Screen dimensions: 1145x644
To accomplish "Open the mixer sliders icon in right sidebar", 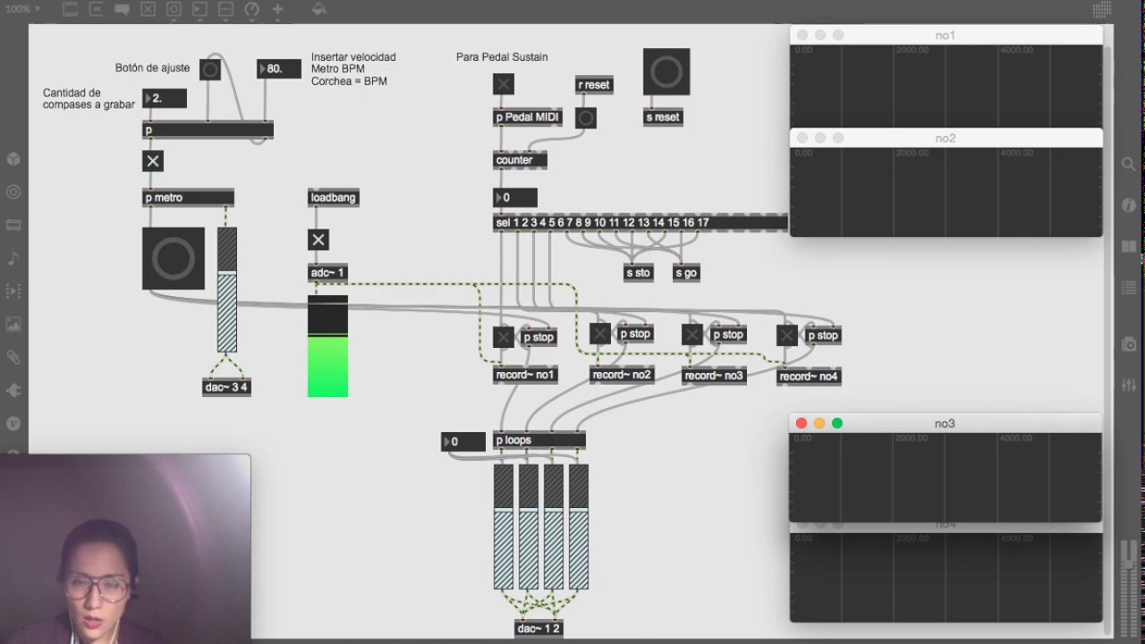I will 1129,385.
